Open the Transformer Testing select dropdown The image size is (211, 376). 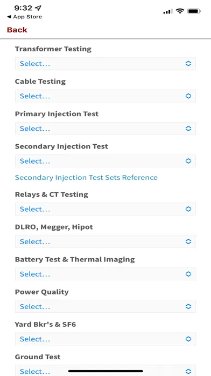tap(105, 64)
